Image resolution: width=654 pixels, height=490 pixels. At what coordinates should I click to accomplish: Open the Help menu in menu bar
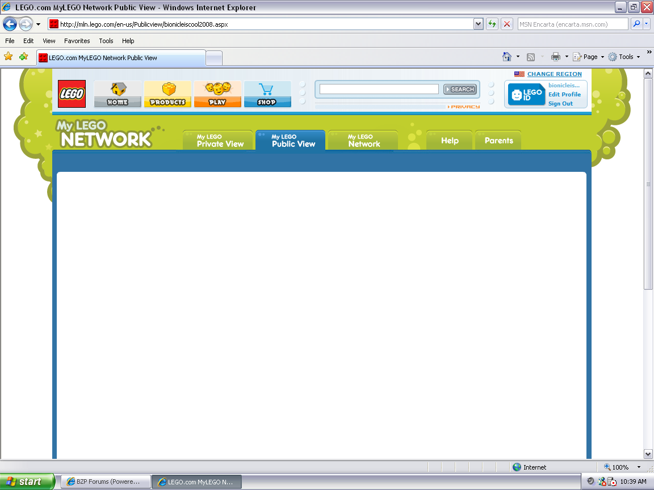click(128, 41)
